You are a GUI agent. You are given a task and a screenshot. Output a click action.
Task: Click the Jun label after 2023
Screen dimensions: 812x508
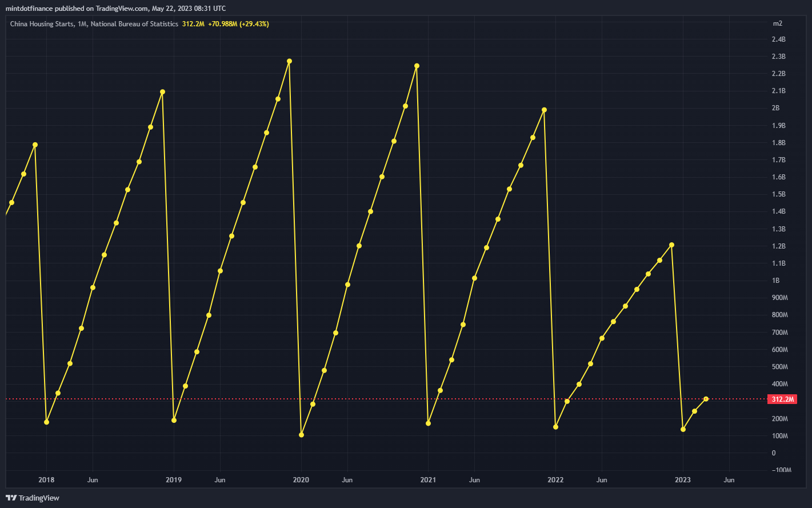tap(729, 480)
